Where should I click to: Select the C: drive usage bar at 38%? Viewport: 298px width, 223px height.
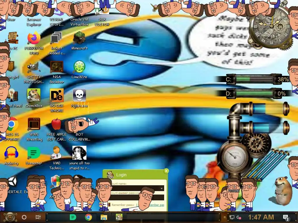click(x=255, y=79)
